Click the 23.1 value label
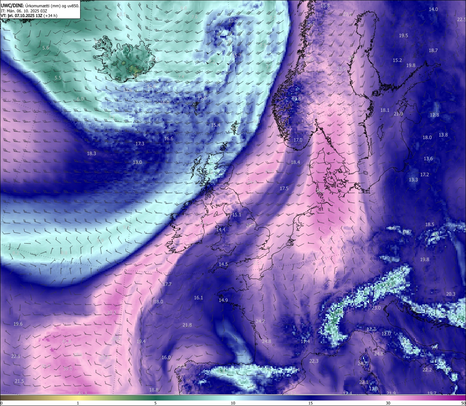Viewport: 466px width, 406px height. pos(364,382)
